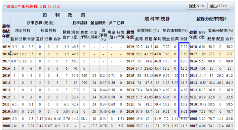
Task: Click the 61.2 total payout ratio cell
Action: [229, 76]
